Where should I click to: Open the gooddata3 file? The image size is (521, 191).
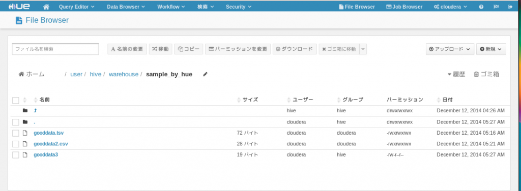tap(46, 155)
